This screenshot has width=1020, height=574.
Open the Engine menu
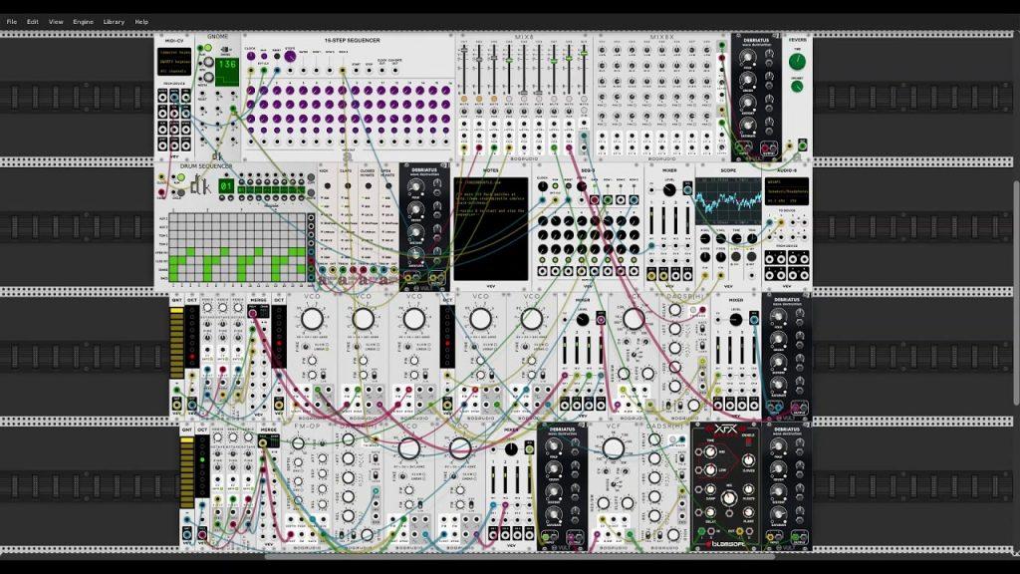click(x=82, y=20)
